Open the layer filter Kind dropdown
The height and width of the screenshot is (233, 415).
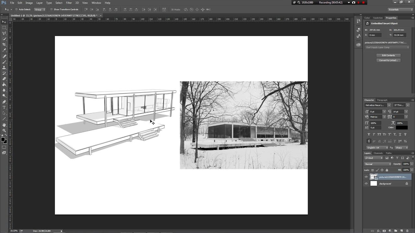click(374, 158)
